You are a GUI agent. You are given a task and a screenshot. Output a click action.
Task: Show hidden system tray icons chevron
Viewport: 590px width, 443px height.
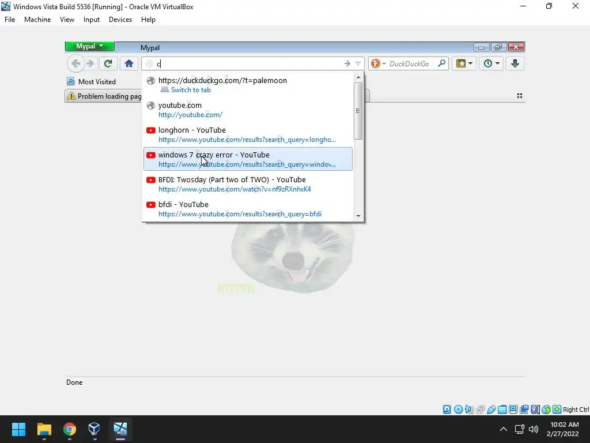503,429
